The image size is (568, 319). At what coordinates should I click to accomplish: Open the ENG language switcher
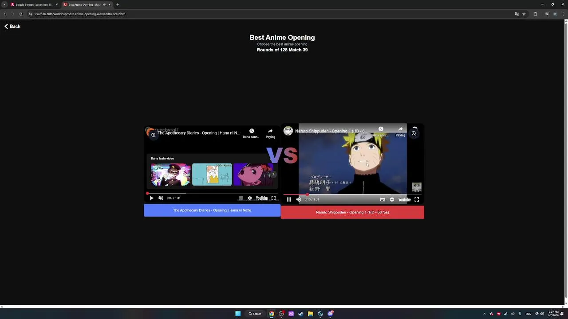[528, 314]
